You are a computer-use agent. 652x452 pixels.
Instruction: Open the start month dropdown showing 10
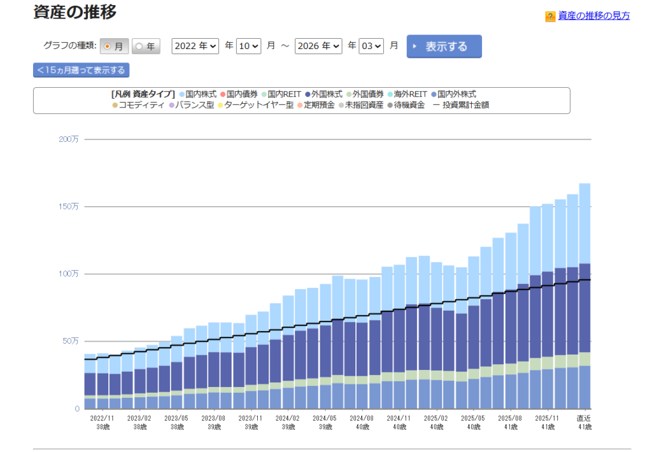248,46
